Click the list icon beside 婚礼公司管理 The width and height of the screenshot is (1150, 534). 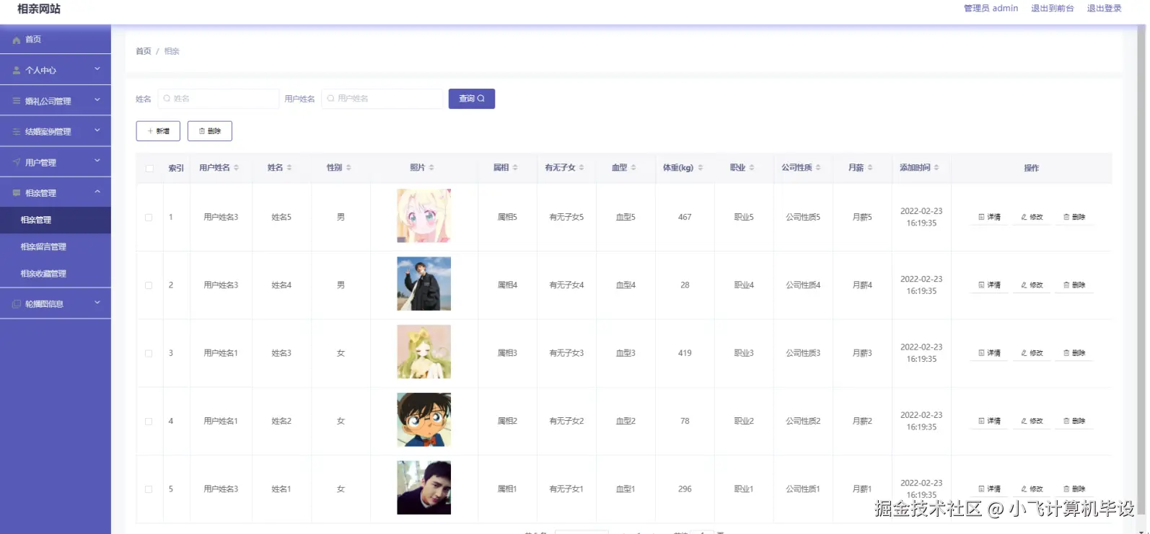click(17, 101)
